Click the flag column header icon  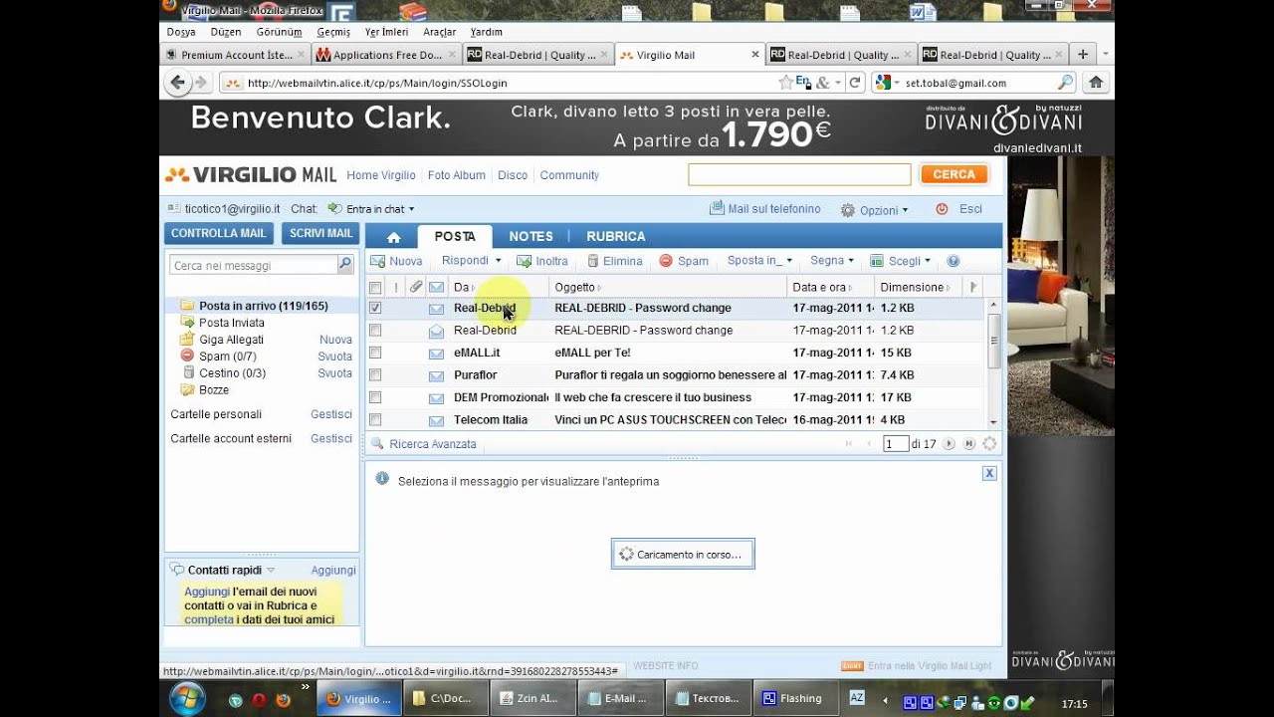pyautogui.click(x=972, y=287)
